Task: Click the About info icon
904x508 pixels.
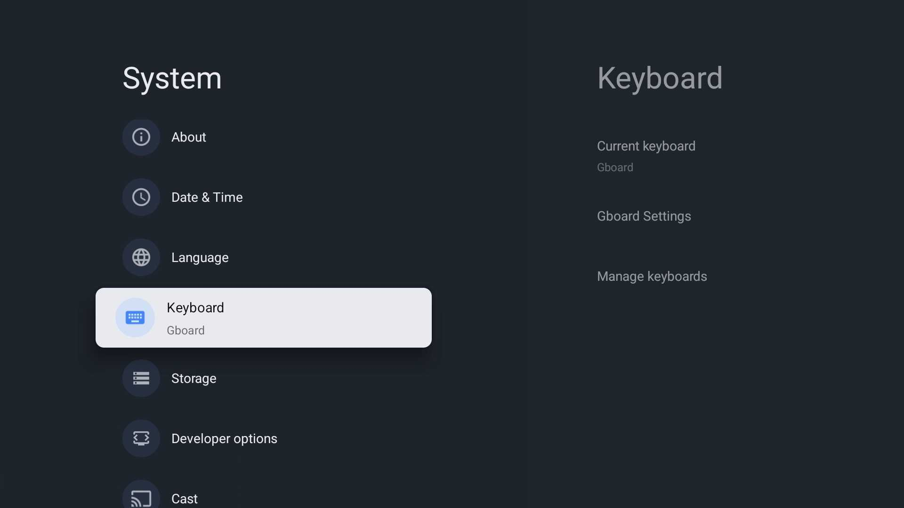Action: coord(141,137)
